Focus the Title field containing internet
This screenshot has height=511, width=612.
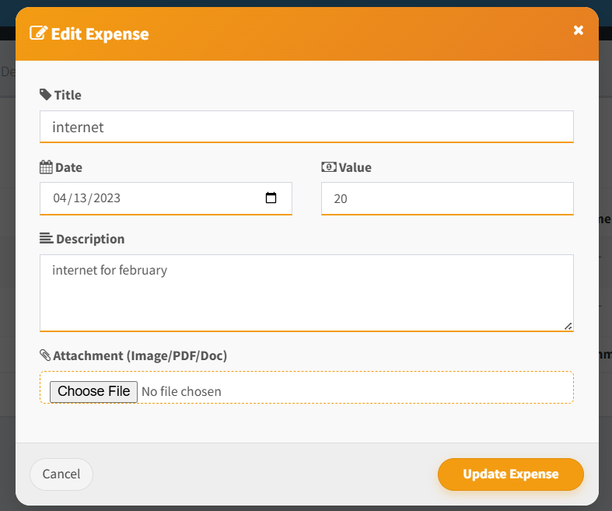pyautogui.click(x=306, y=127)
